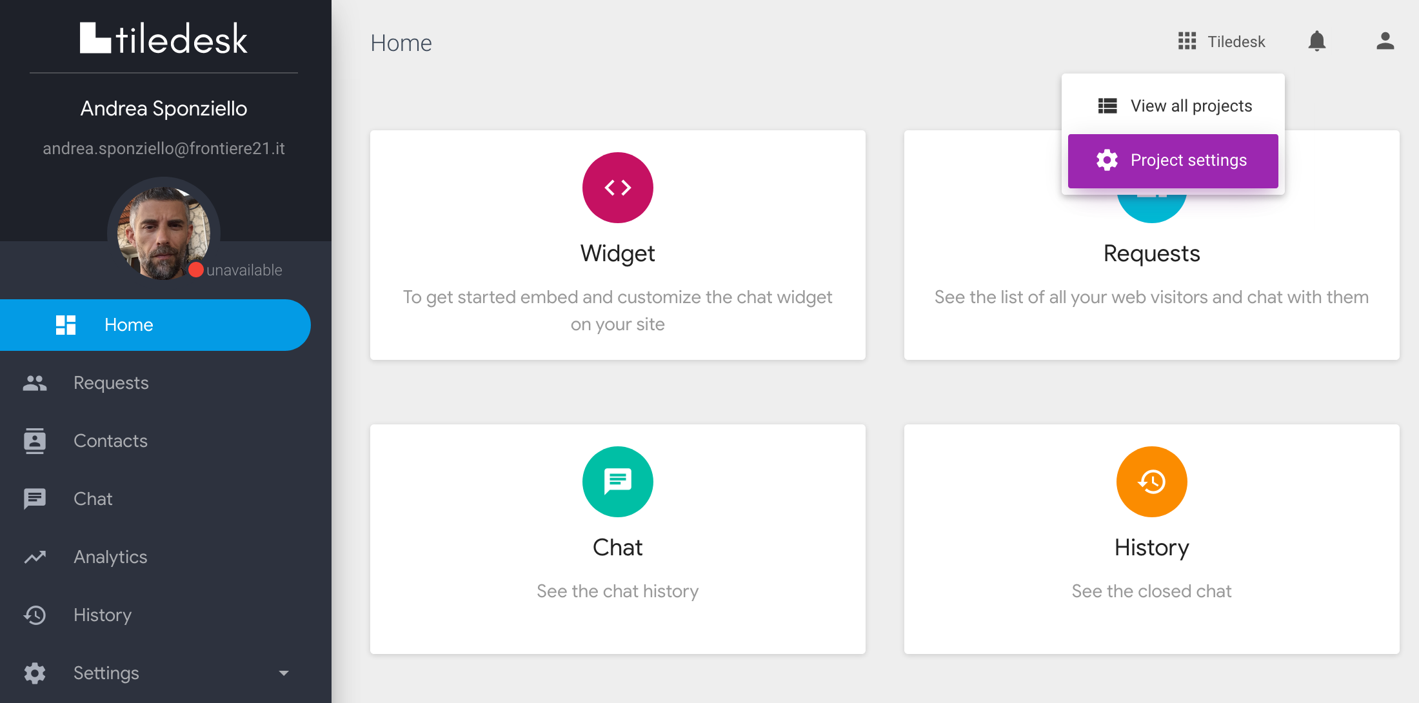The image size is (1419, 703).
Task: Expand the Settings submenu chevron
Action: pos(284,673)
